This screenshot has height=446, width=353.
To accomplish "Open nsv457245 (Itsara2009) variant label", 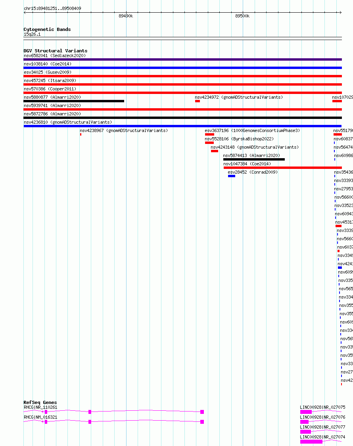I will 50,80.
